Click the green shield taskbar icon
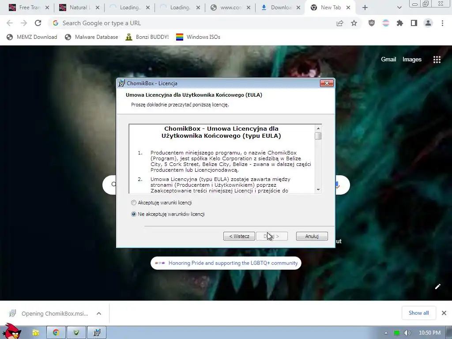 pyautogui.click(x=76, y=333)
